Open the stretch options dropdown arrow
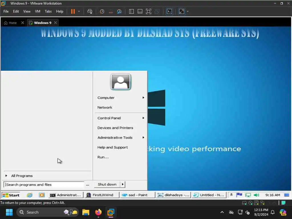Viewport: 292px width, 219px height. [188, 11]
